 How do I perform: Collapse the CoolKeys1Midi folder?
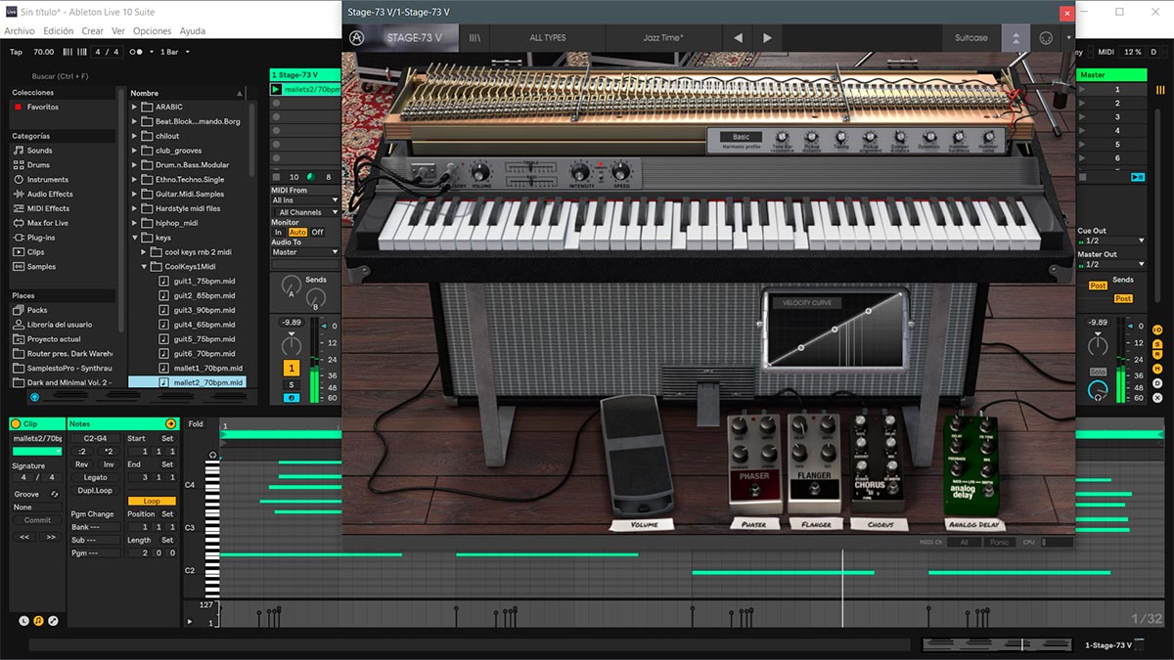pos(145,266)
